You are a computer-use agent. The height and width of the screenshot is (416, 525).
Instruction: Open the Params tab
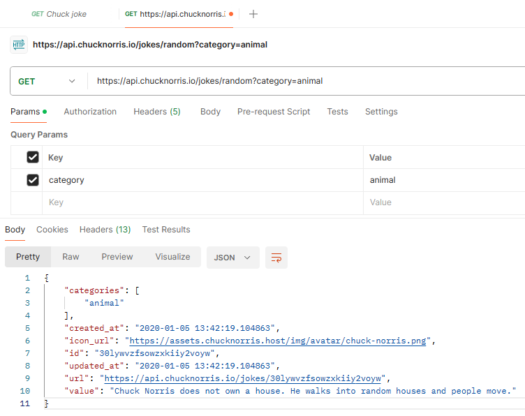point(29,112)
